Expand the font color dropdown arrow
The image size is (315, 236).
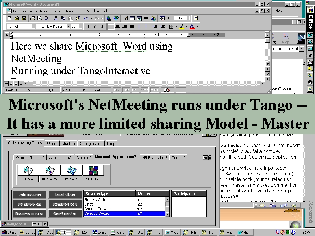click(197, 26)
